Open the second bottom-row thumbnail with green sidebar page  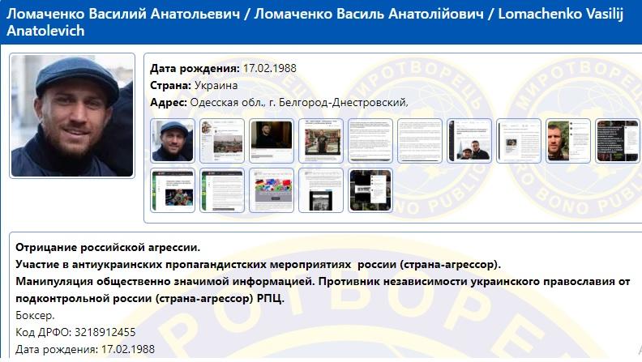click(222, 190)
